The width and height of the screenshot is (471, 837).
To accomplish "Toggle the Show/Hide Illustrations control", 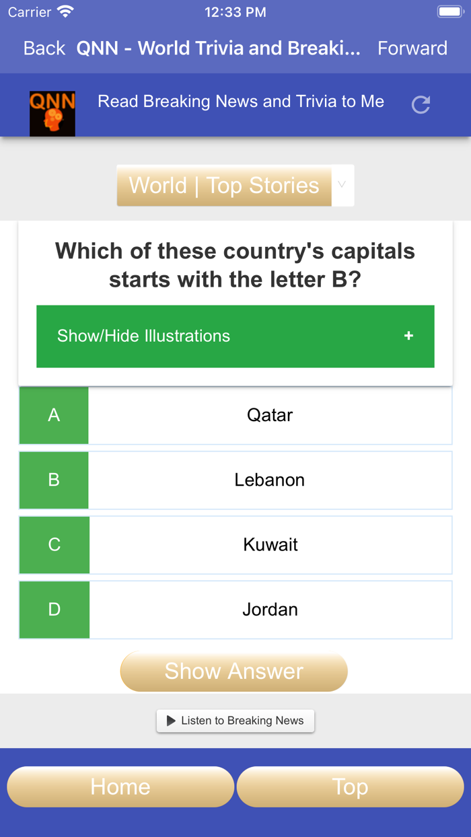I will click(235, 336).
